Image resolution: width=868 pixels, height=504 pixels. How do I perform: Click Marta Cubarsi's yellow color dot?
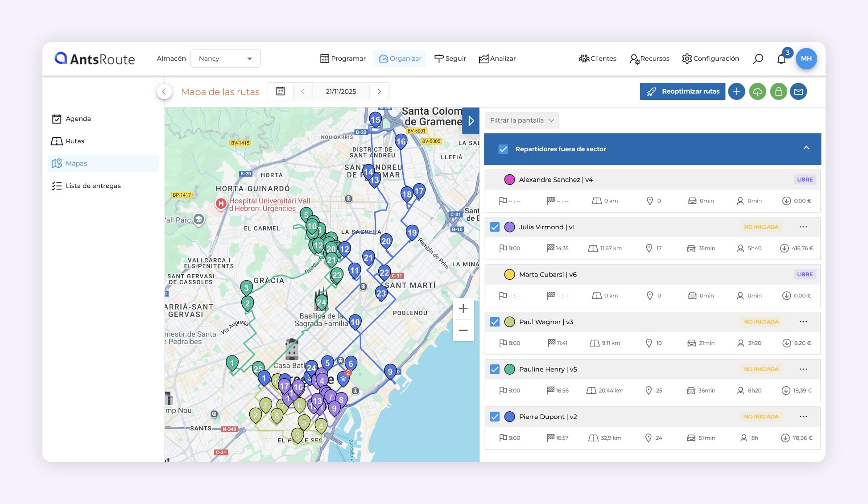pos(509,274)
